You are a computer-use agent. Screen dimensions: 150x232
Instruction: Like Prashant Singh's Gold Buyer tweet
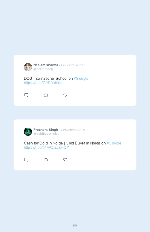[65, 160]
